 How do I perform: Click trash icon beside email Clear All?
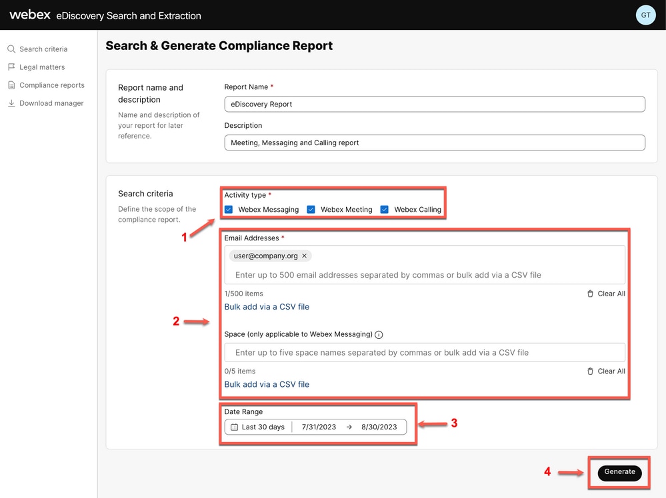(590, 294)
